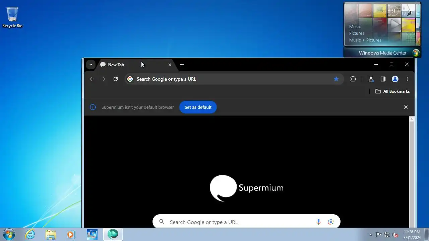Click the page scrollbar up arrow
Screen dimensions: 429x241
(412, 119)
